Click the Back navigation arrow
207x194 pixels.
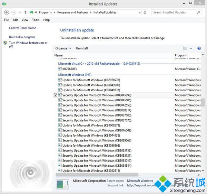(x=7, y=12)
